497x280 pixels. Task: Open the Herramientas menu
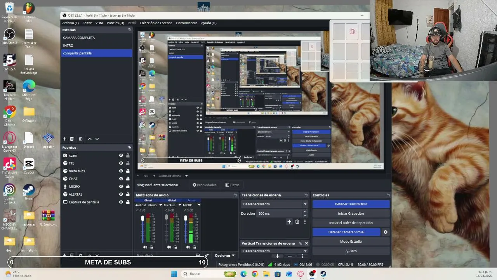click(x=186, y=23)
